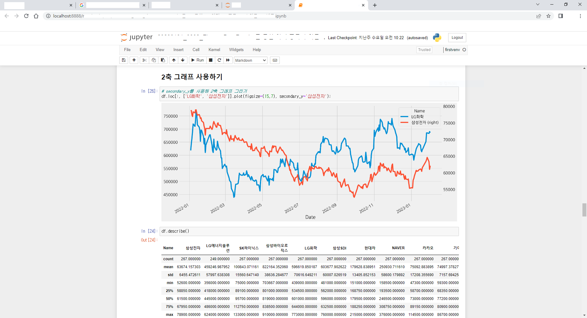Click the In [26] prompt

[149, 91]
